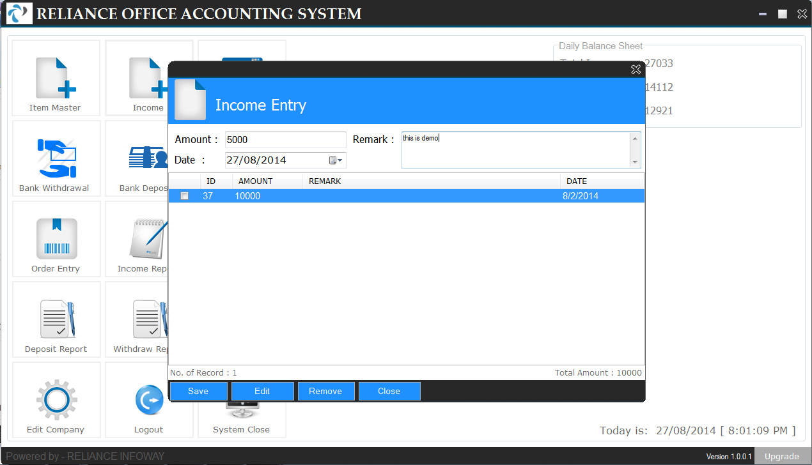Sort by the ID column header

[216, 181]
